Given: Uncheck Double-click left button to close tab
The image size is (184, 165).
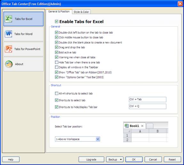Looking at the screenshot, I should [x=57, y=33].
